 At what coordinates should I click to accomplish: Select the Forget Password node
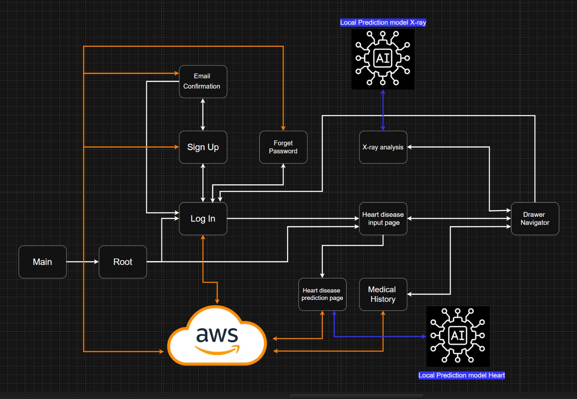point(283,147)
